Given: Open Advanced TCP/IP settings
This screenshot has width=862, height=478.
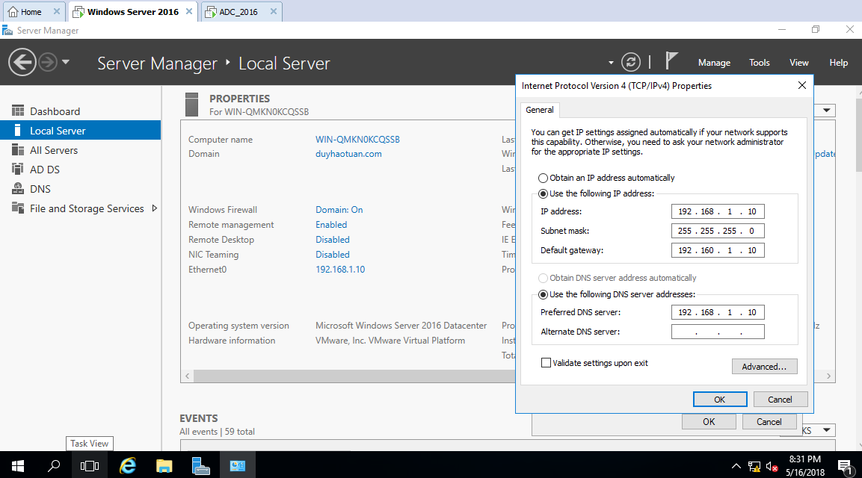Looking at the screenshot, I should 764,367.
